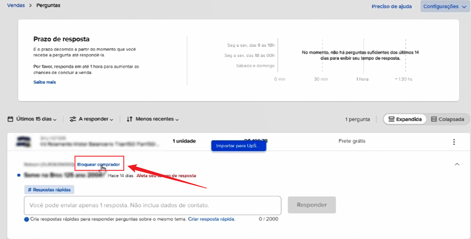Click the Expandida list icon

point(391,119)
